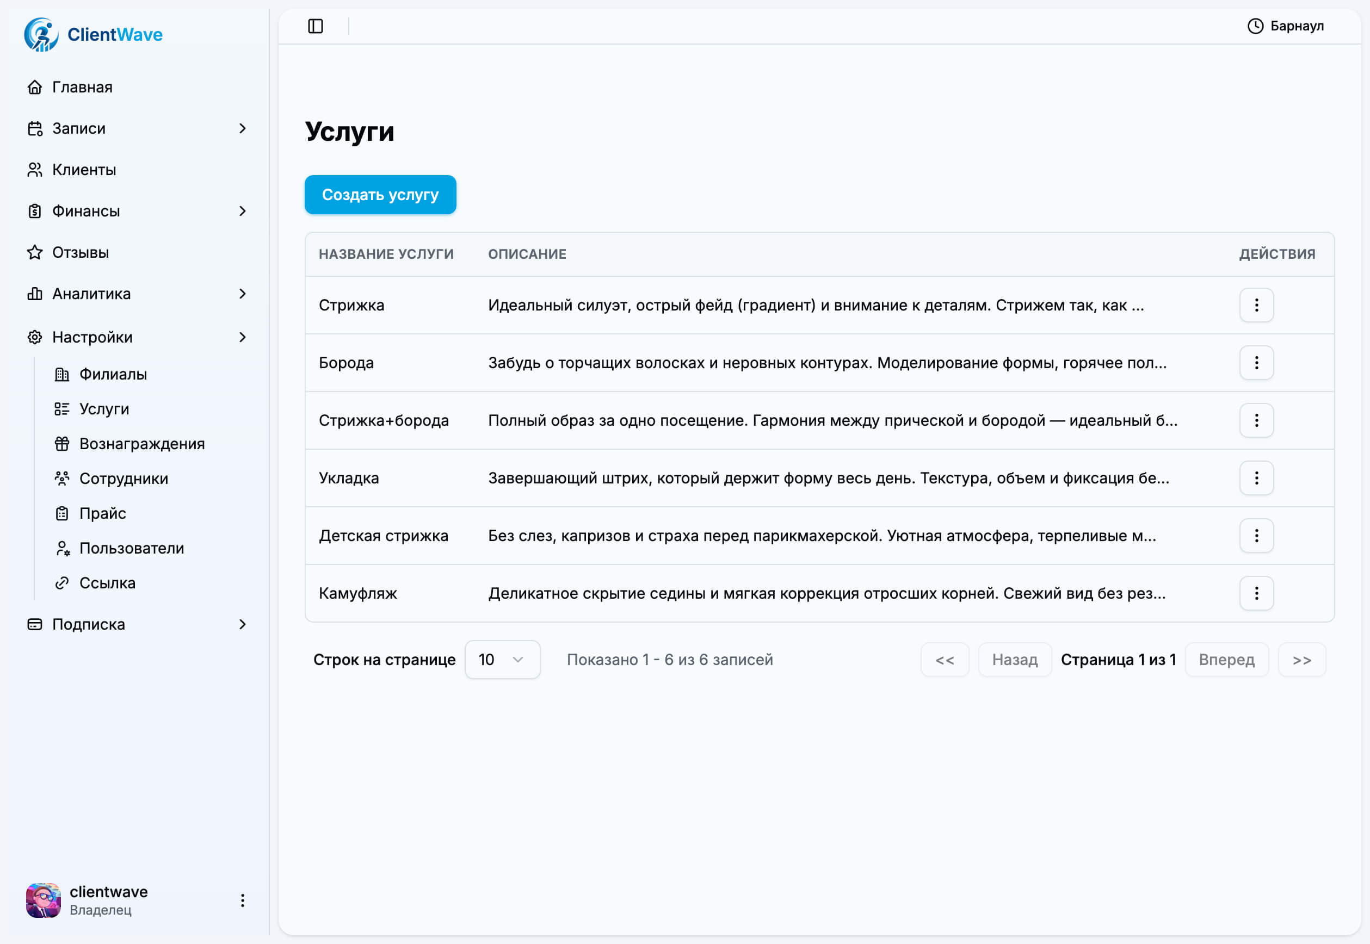
Task: Open actions menu for Стрижка row
Action: coord(1256,305)
